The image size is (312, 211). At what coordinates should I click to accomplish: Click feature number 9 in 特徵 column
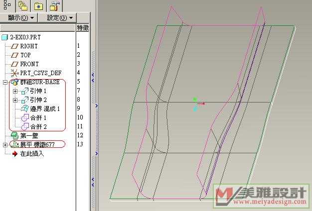click(79, 108)
